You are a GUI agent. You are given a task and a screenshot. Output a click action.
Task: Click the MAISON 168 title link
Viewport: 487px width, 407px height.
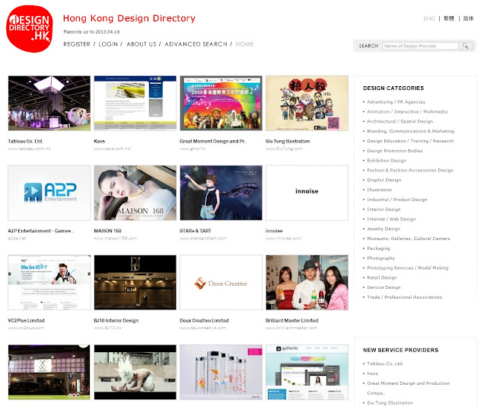(x=107, y=231)
